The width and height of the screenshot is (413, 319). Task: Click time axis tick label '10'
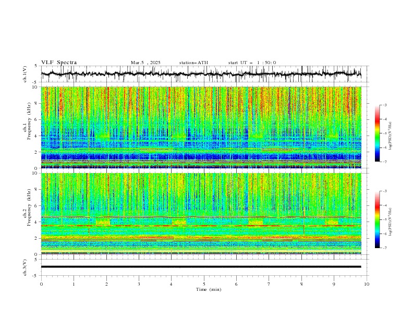click(367, 284)
